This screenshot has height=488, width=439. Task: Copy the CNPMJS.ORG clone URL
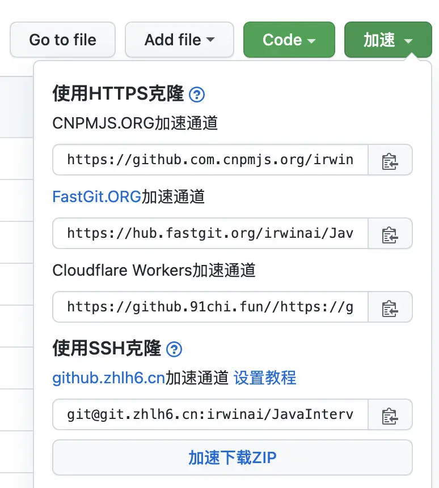point(390,160)
